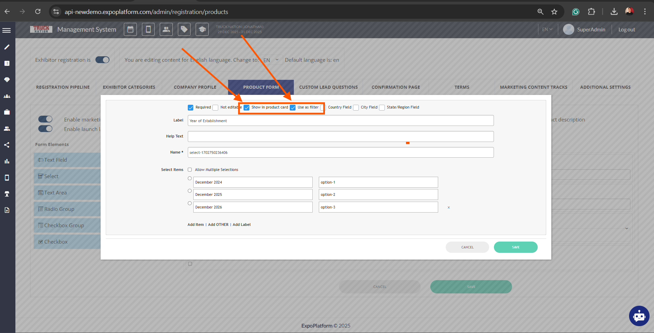This screenshot has width=654, height=333.
Task: Open the chatbot assistant icon
Action: [x=639, y=316]
